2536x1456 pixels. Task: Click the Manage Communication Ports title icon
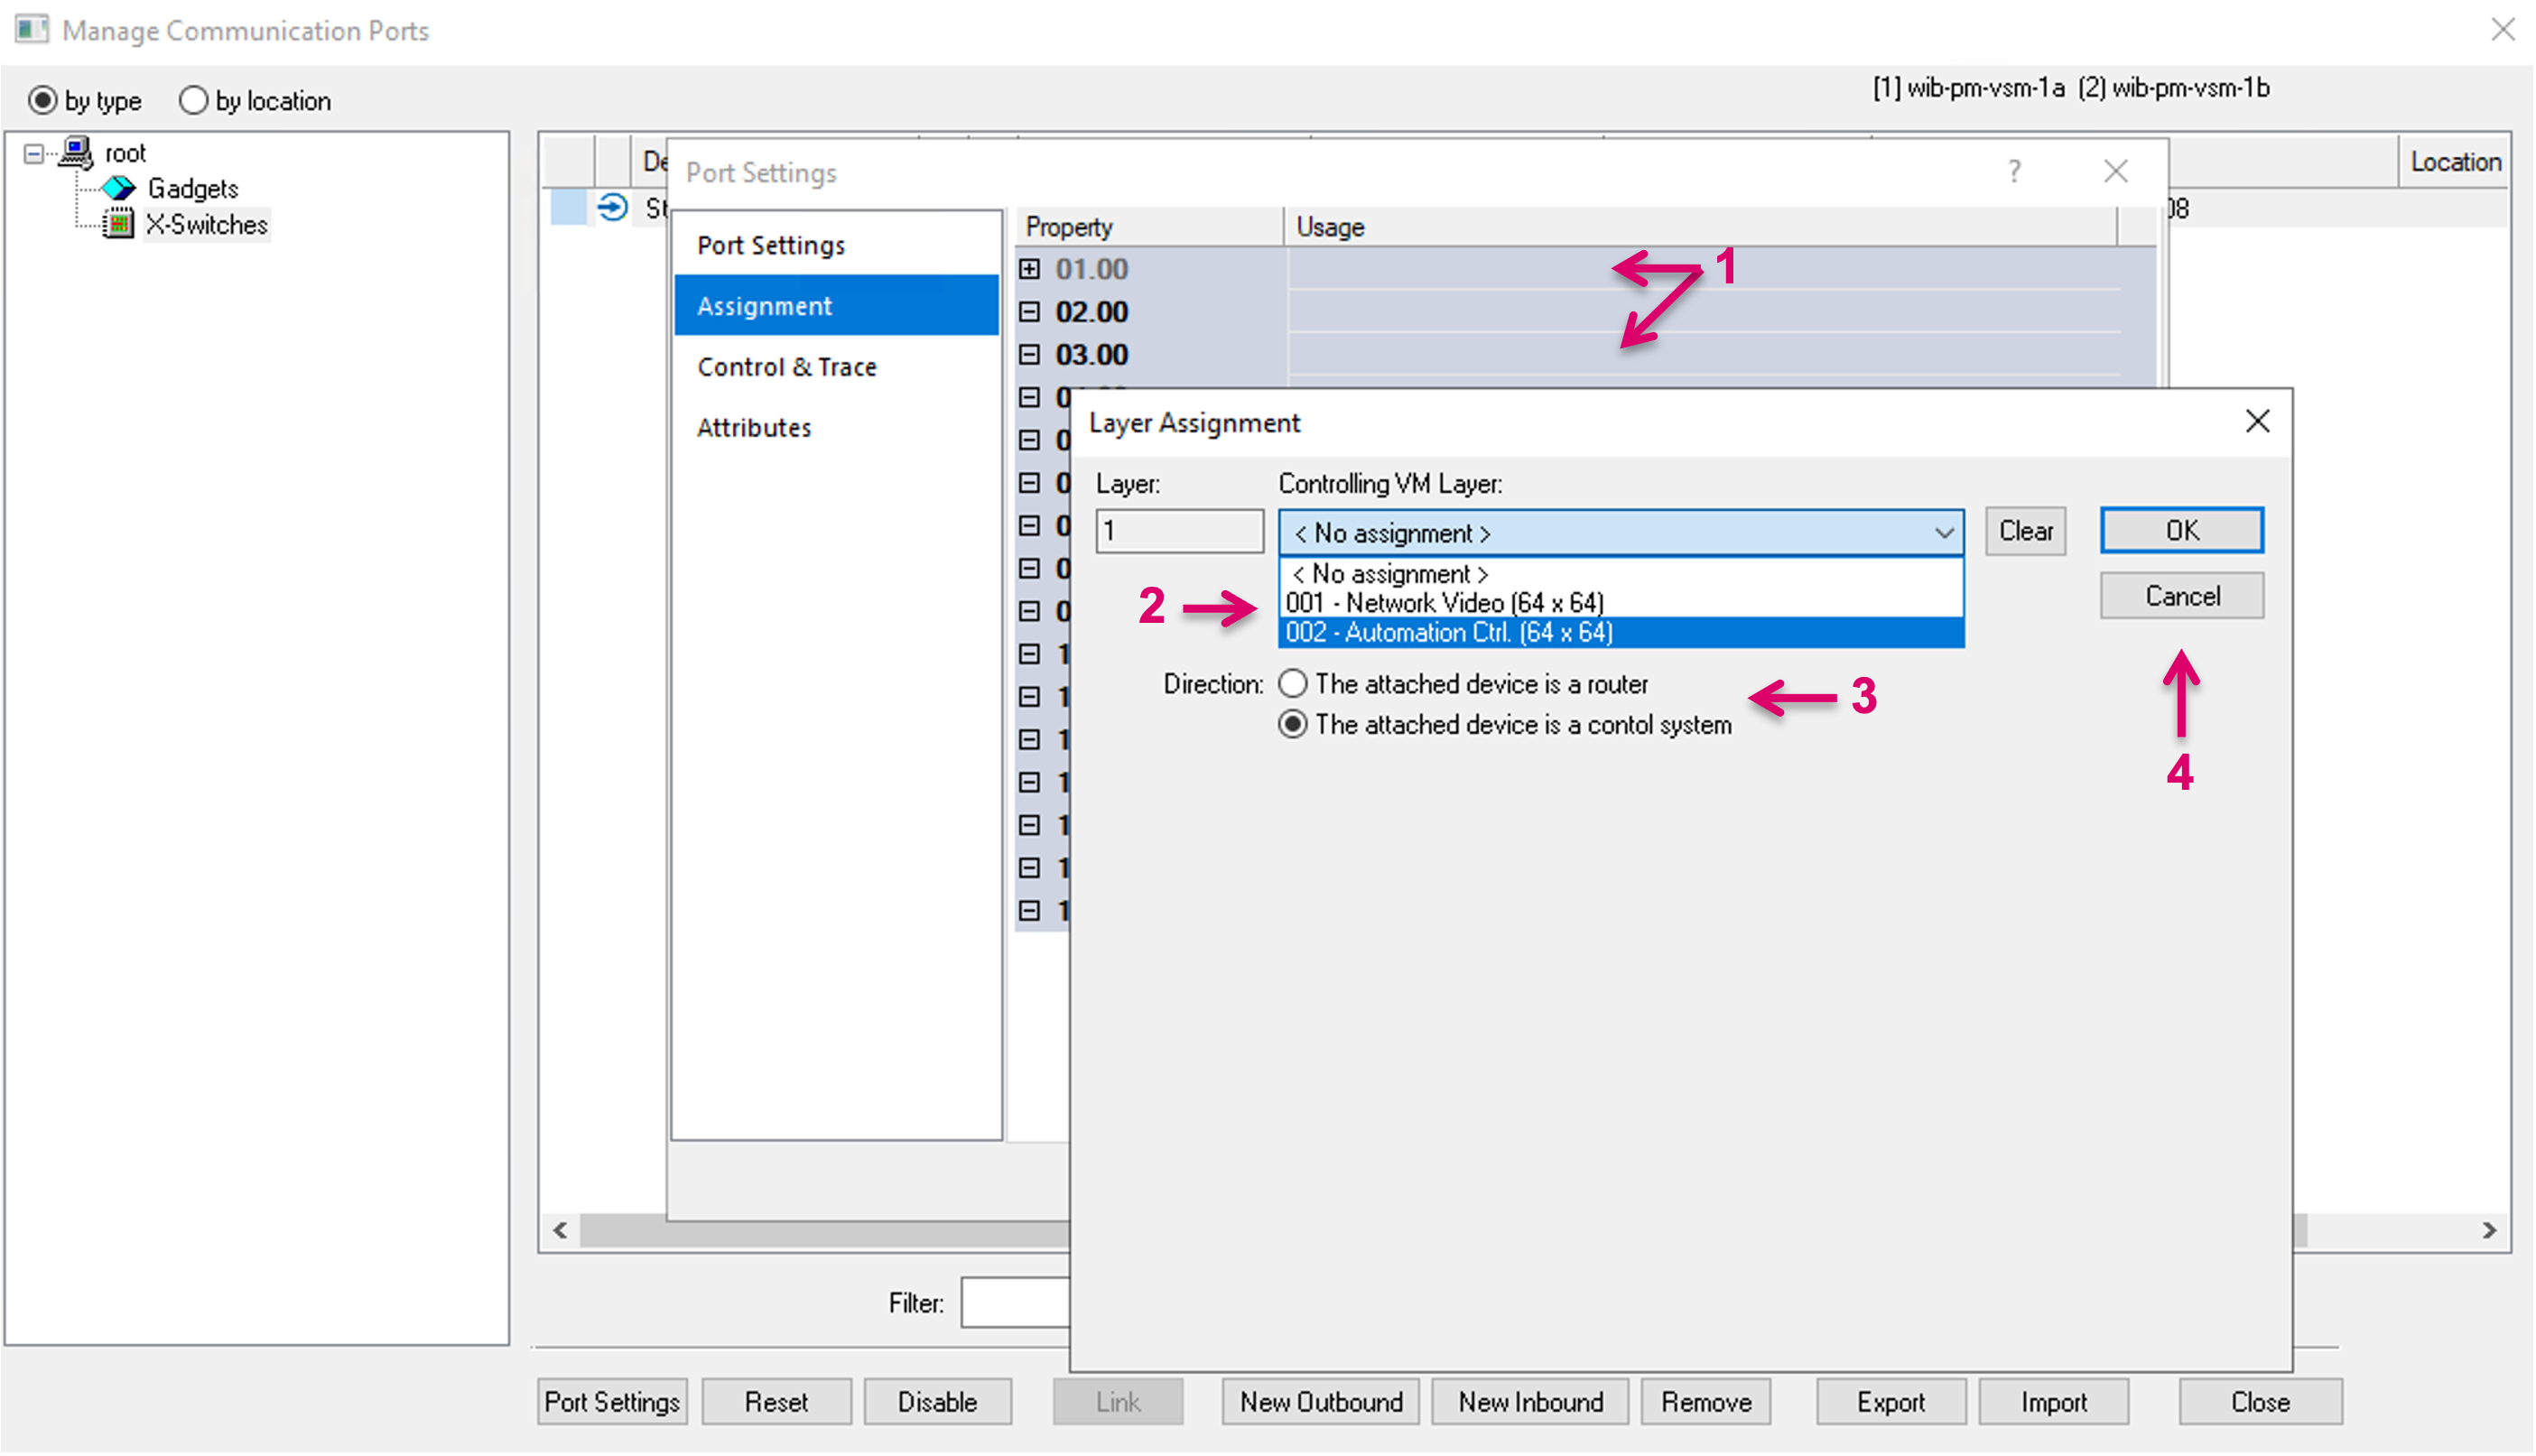[31, 30]
